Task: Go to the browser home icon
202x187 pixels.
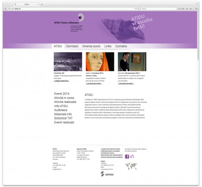Action: pyautogui.click(x=191, y=8)
